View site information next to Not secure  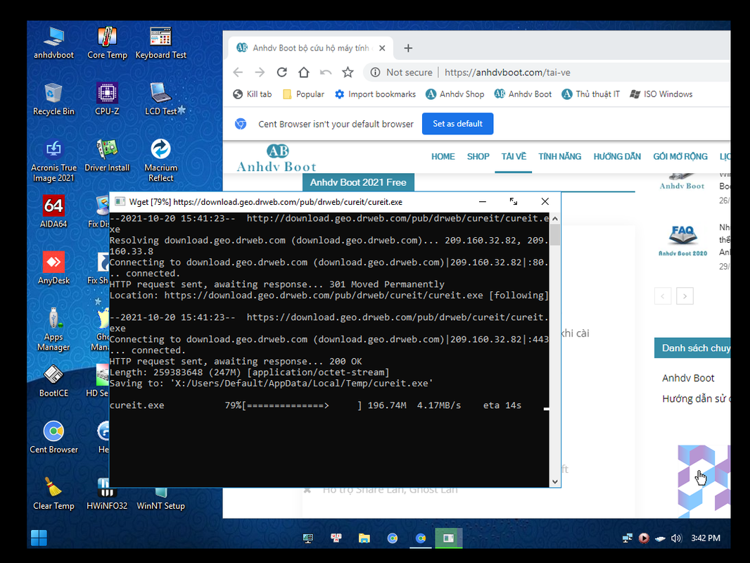pos(376,72)
